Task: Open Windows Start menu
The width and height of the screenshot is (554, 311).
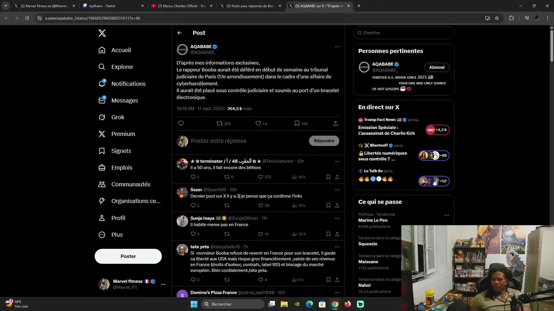Action: (x=194, y=304)
